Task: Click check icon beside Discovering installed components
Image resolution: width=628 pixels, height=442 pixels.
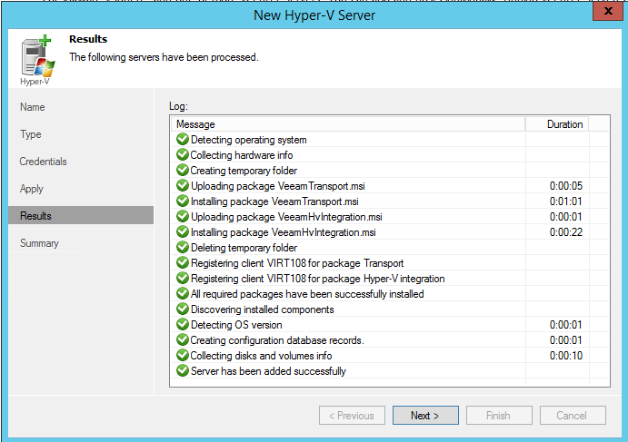Action: click(x=183, y=309)
